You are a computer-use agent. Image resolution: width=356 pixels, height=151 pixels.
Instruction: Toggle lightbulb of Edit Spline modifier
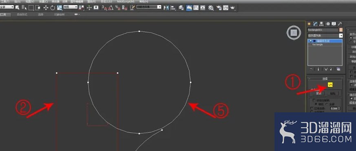click(310, 41)
